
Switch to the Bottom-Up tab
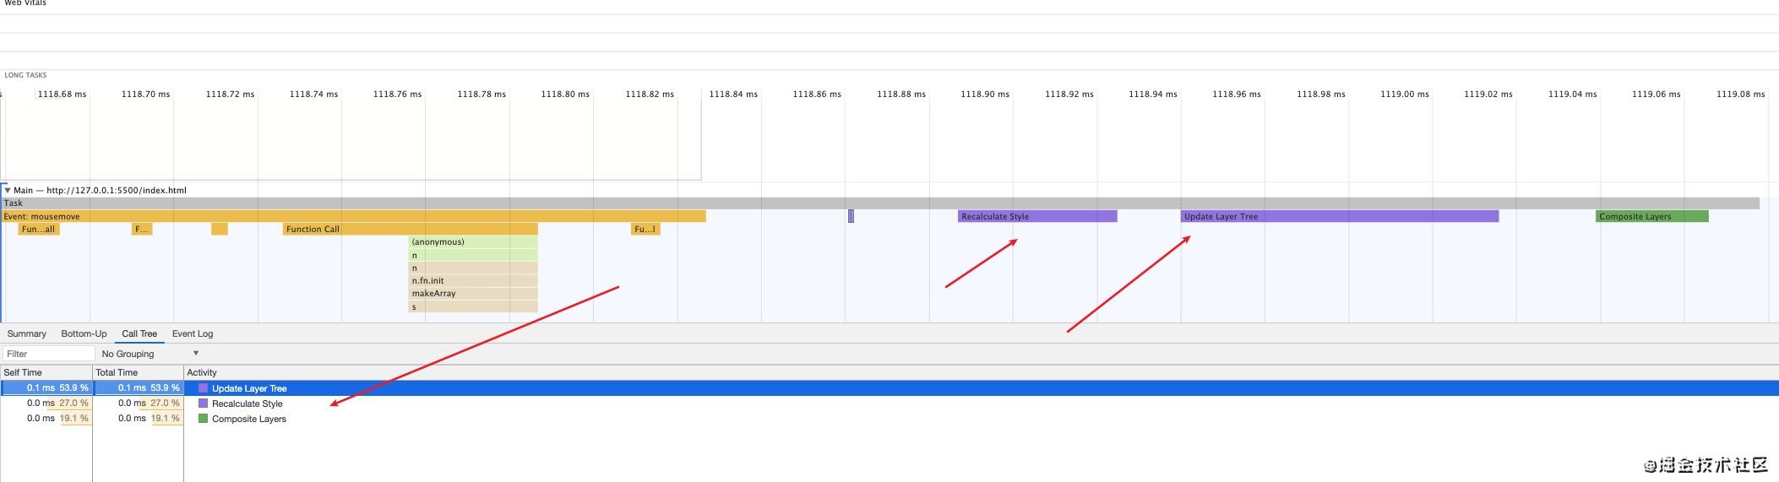click(84, 333)
